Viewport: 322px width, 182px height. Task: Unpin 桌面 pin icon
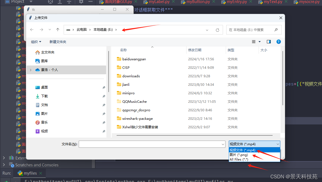coord(104,88)
